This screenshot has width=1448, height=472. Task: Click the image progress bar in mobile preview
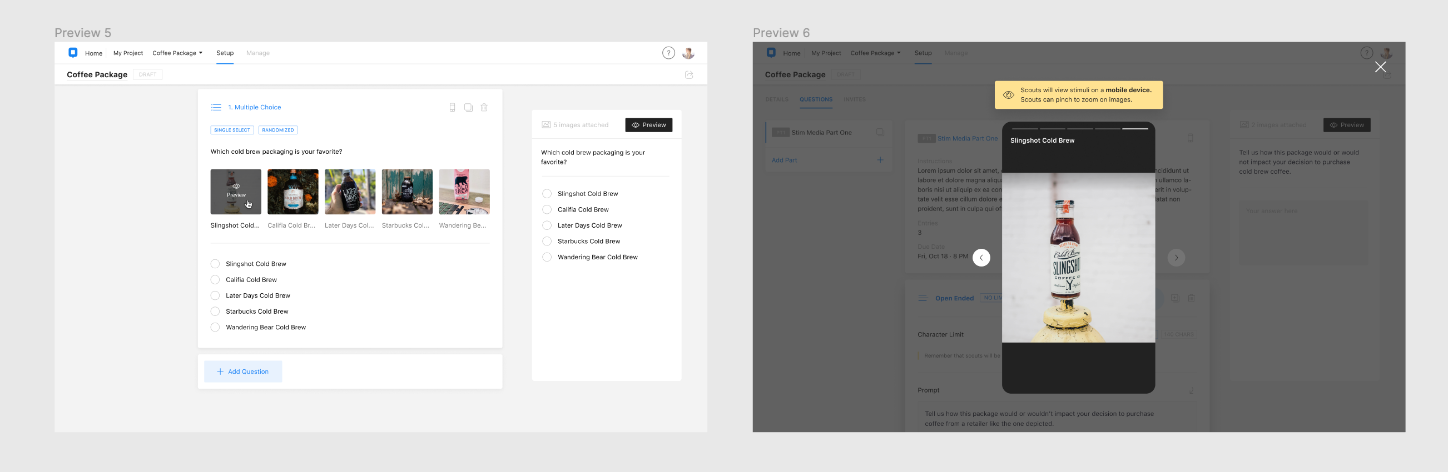(1079, 128)
